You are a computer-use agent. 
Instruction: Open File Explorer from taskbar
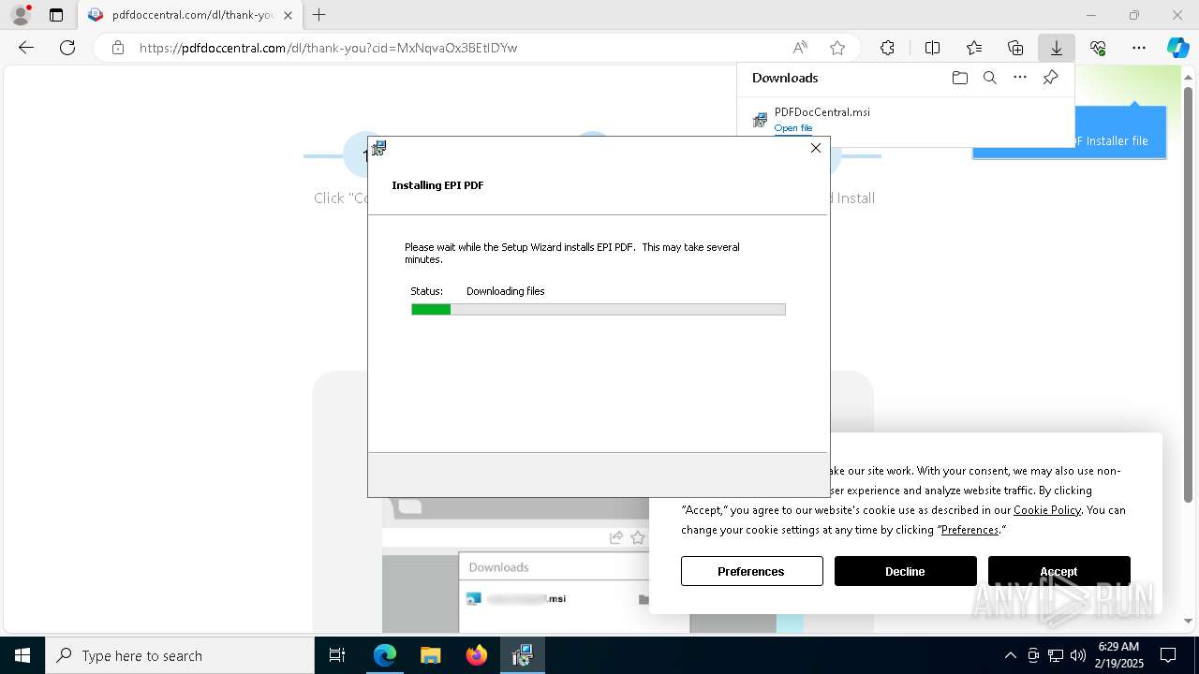pyautogui.click(x=431, y=655)
